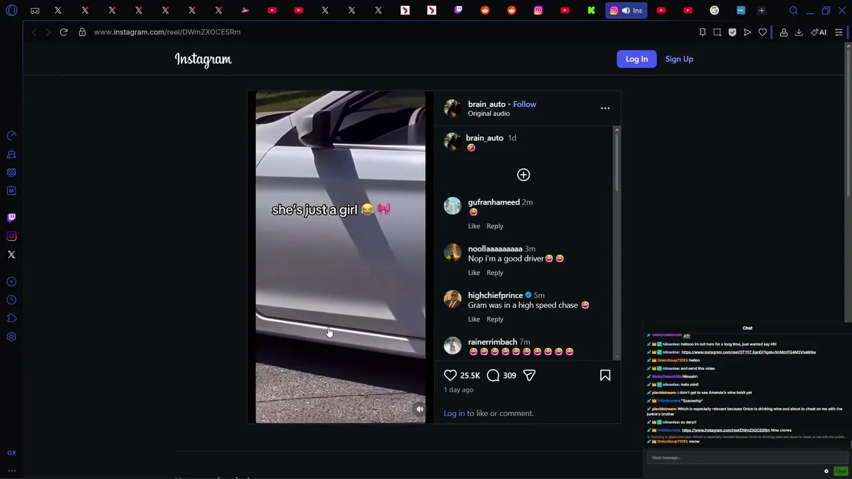
Task: Open the X panel in sidebar
Action: [x=11, y=255]
